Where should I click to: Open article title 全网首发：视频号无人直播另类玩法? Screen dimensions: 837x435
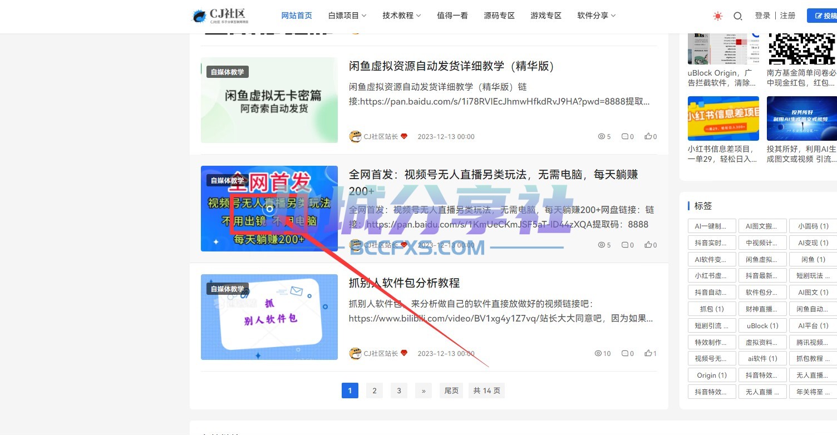[x=494, y=182]
